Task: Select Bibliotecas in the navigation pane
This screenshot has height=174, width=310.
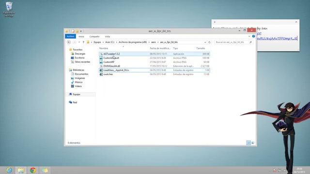Action: (x=78, y=70)
